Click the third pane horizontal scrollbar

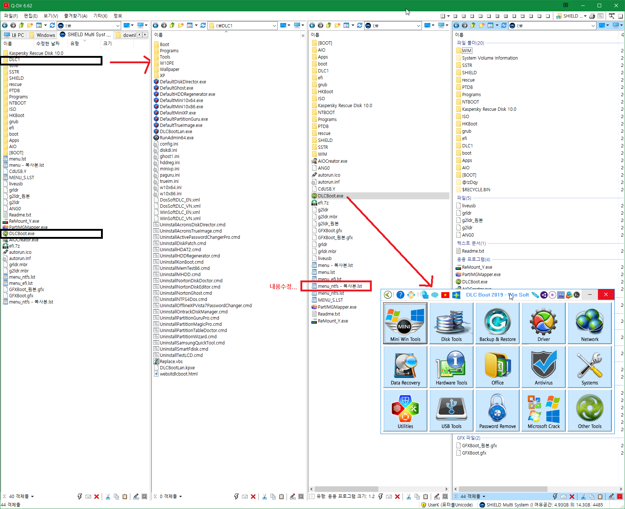[346, 489]
